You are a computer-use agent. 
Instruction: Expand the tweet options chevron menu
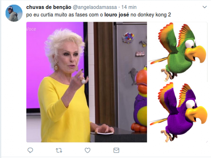pyautogui.click(x=205, y=7)
